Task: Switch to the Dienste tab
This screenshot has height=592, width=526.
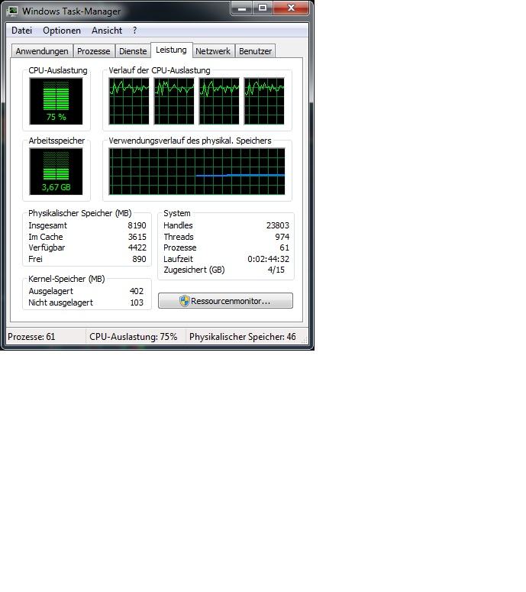Action: pos(133,51)
